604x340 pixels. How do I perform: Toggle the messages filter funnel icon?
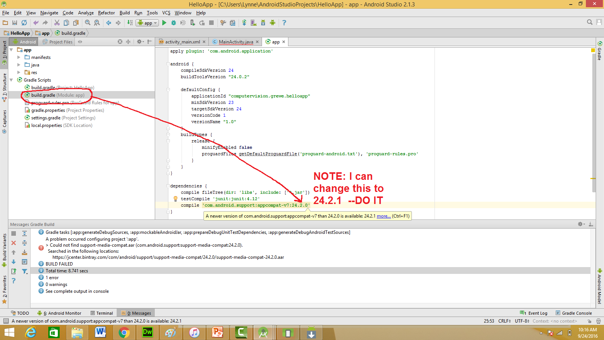click(x=25, y=271)
